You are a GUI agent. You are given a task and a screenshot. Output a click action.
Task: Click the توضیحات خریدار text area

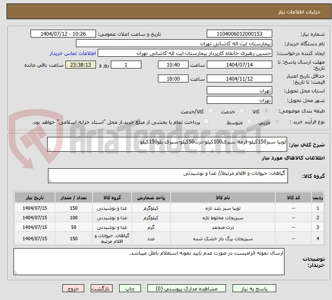[x=149, y=262]
